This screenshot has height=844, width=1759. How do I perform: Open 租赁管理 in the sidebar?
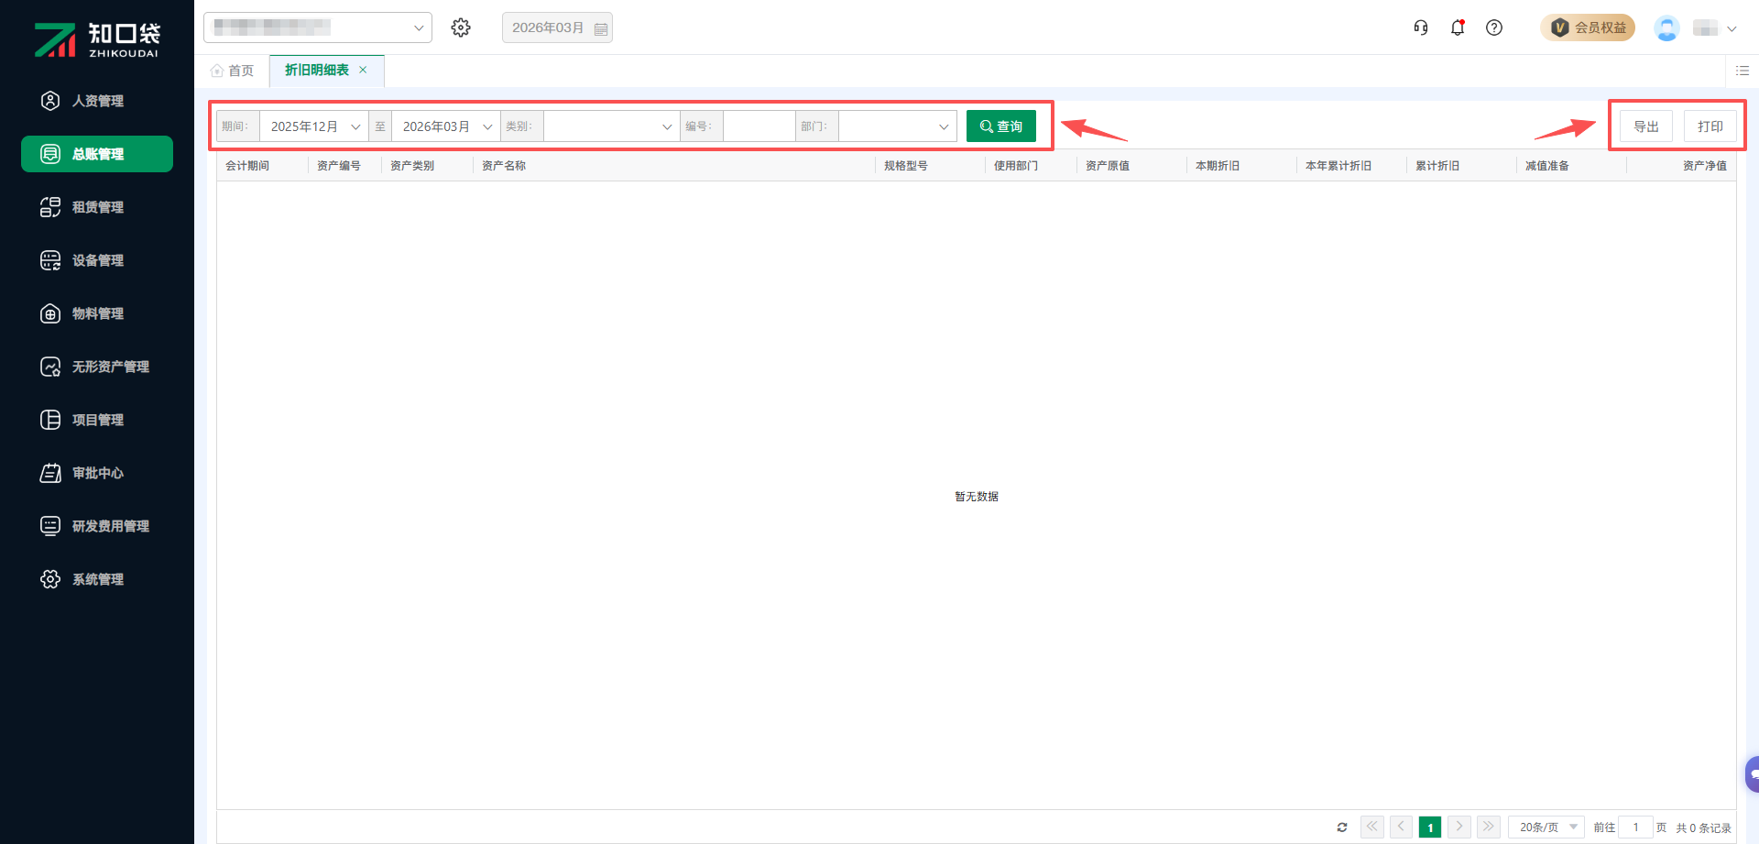click(97, 207)
